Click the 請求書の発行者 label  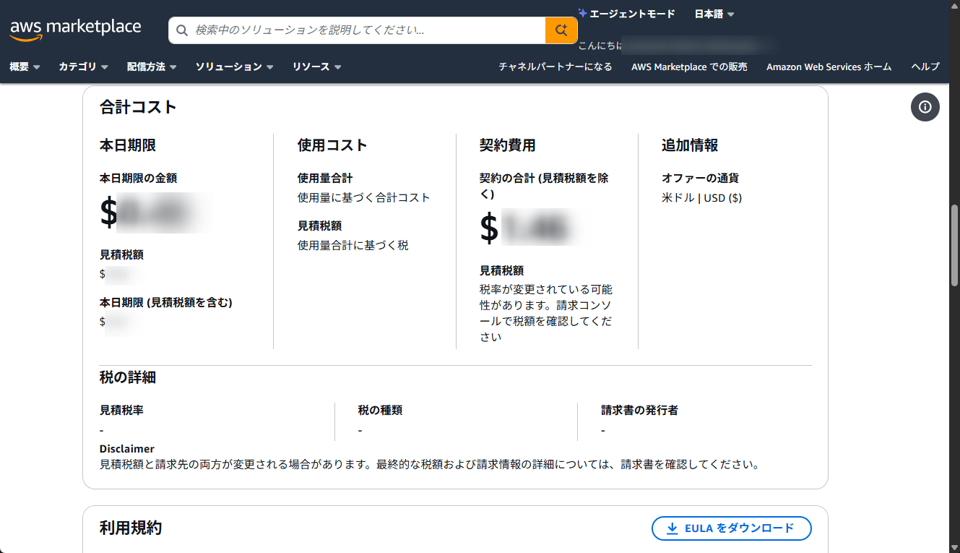click(639, 410)
